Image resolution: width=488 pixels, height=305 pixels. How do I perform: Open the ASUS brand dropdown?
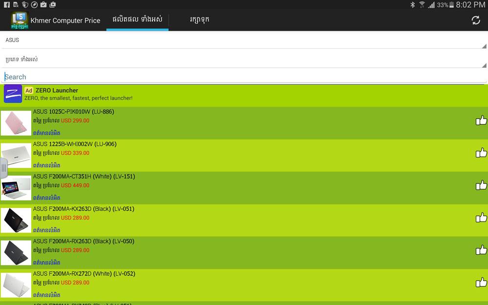(x=244, y=40)
